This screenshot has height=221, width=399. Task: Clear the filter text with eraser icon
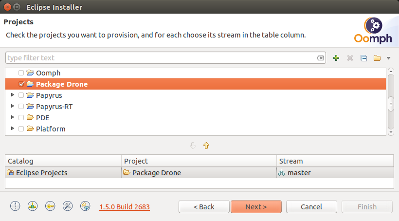point(320,58)
